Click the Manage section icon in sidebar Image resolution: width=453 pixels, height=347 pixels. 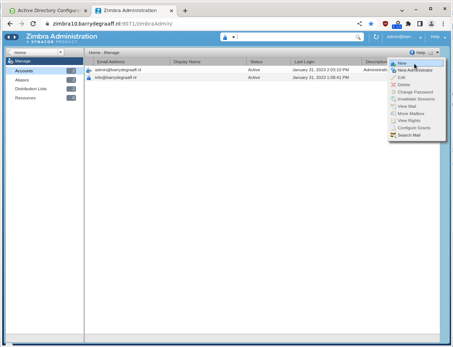click(x=10, y=61)
